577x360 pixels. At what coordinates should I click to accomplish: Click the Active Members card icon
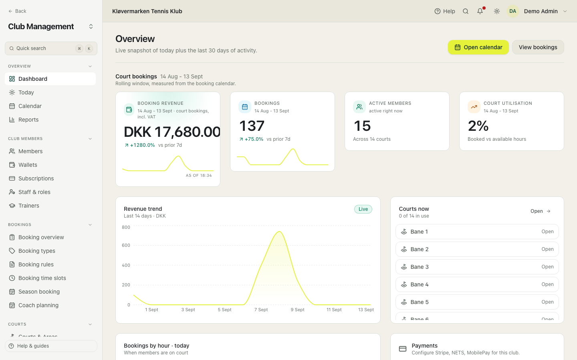point(359,107)
